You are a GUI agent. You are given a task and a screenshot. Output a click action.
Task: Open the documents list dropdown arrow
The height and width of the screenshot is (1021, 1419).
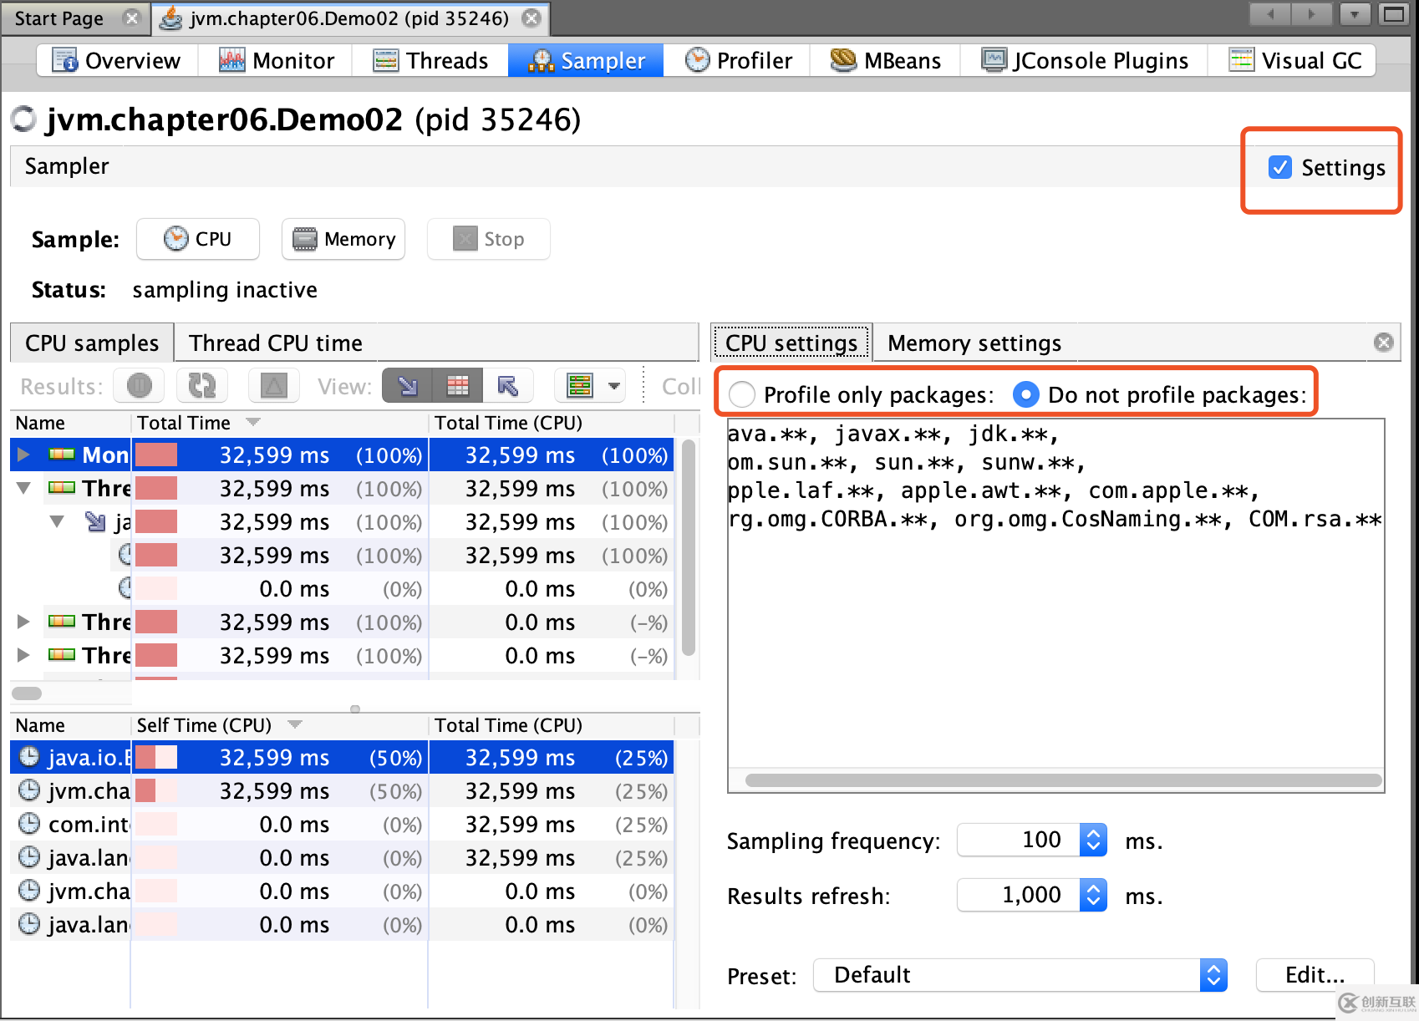(1354, 14)
